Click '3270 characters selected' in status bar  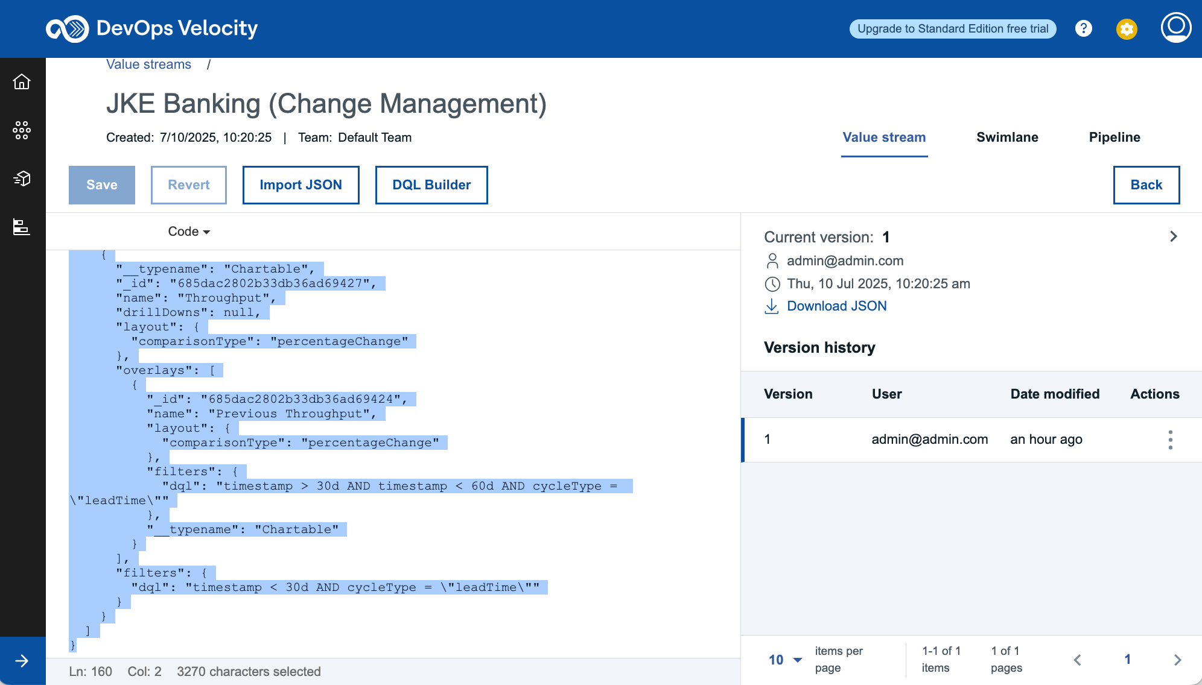249,672
